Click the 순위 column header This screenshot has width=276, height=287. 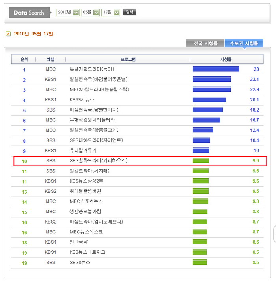(24, 59)
